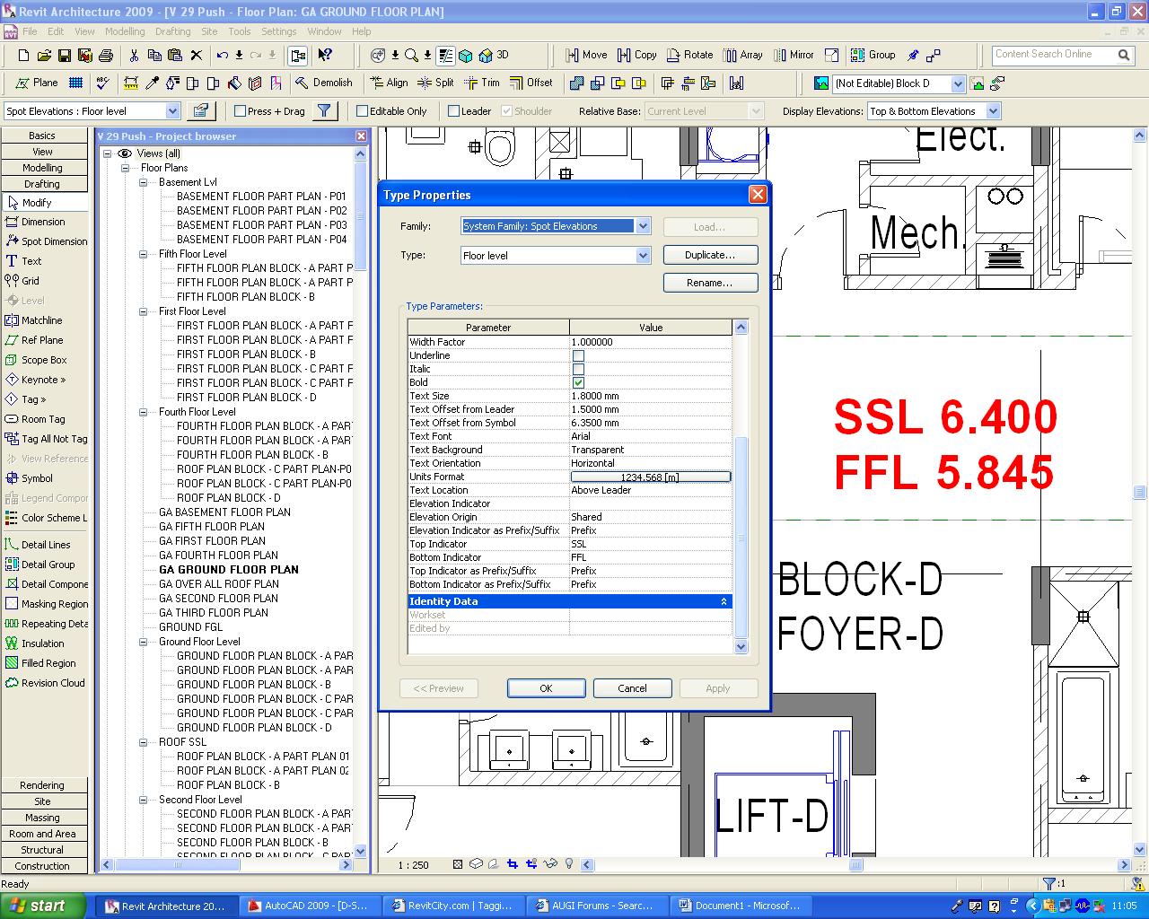Activate the Zoom magnifier tool

coord(411,55)
